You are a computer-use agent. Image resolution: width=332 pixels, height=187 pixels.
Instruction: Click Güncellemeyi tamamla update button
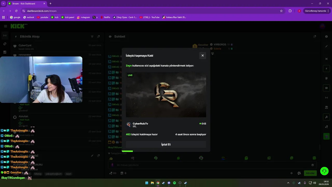[317, 11]
